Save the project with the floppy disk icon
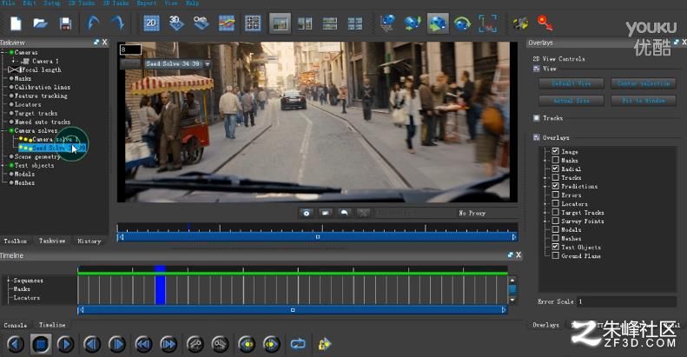 (66, 23)
